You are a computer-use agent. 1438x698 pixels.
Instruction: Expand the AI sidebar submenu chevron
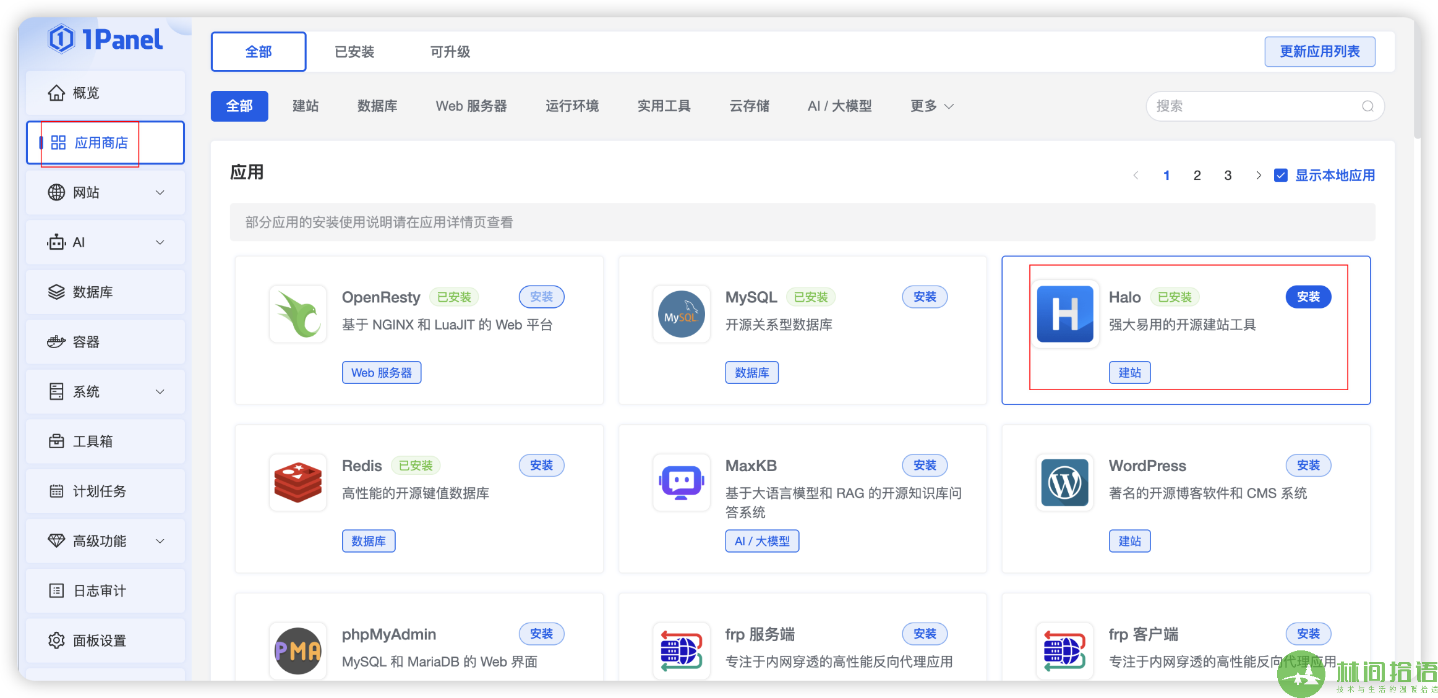pyautogui.click(x=160, y=242)
